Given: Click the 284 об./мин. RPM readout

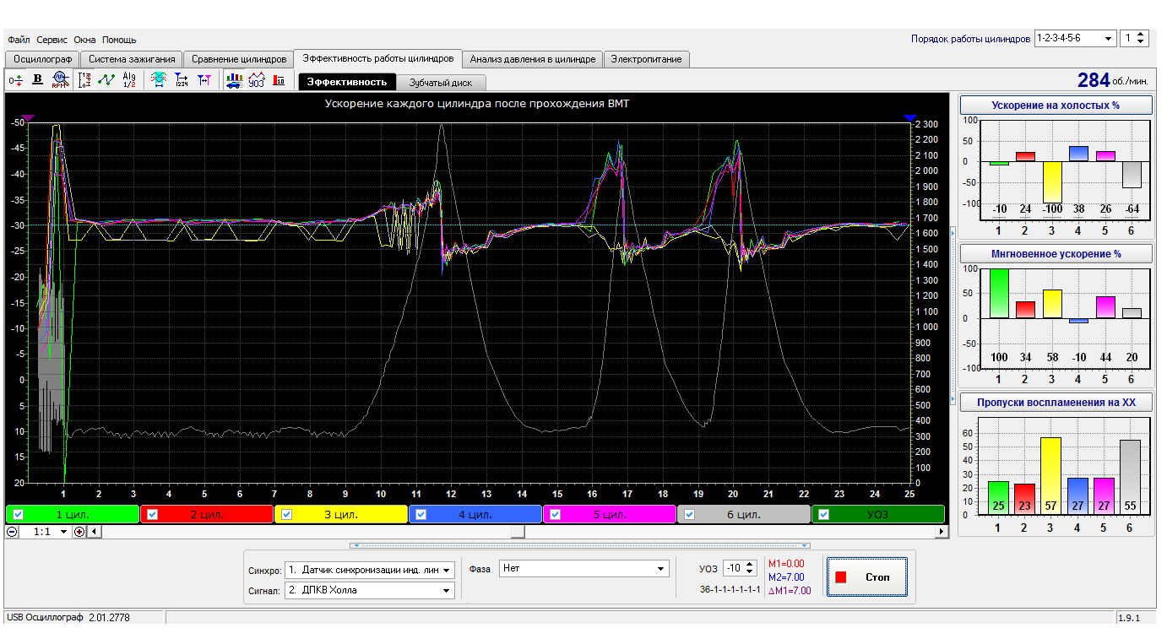Looking at the screenshot, I should [1112, 80].
